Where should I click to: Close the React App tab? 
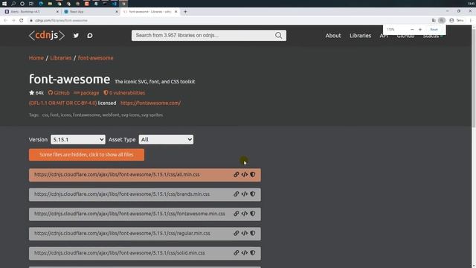click(x=117, y=12)
